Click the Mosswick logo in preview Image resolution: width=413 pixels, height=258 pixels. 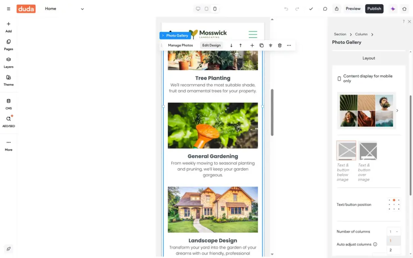point(208,34)
